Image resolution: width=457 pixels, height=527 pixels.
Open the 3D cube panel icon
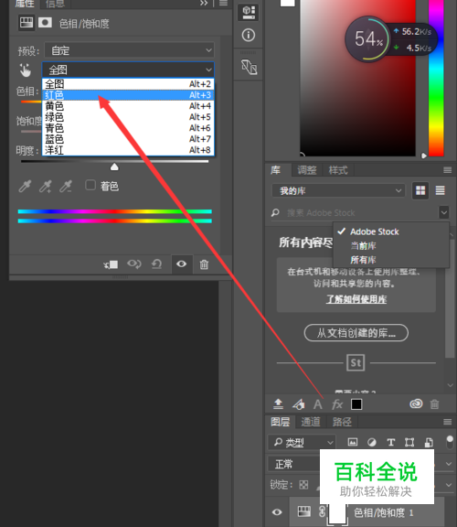pyautogui.click(x=249, y=13)
